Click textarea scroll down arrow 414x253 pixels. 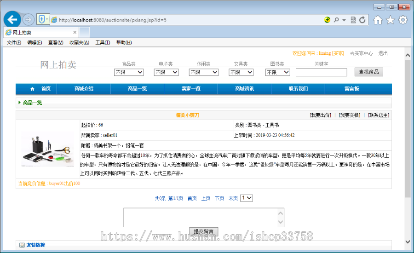281,222
